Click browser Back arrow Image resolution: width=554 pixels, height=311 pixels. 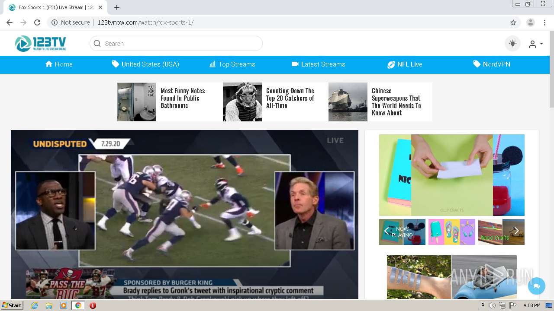pyautogui.click(x=10, y=22)
